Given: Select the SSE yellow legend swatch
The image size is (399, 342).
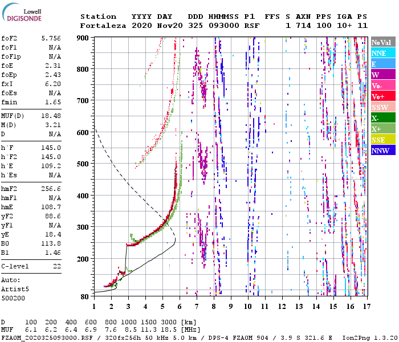Looking at the screenshot, I should [x=383, y=140].
